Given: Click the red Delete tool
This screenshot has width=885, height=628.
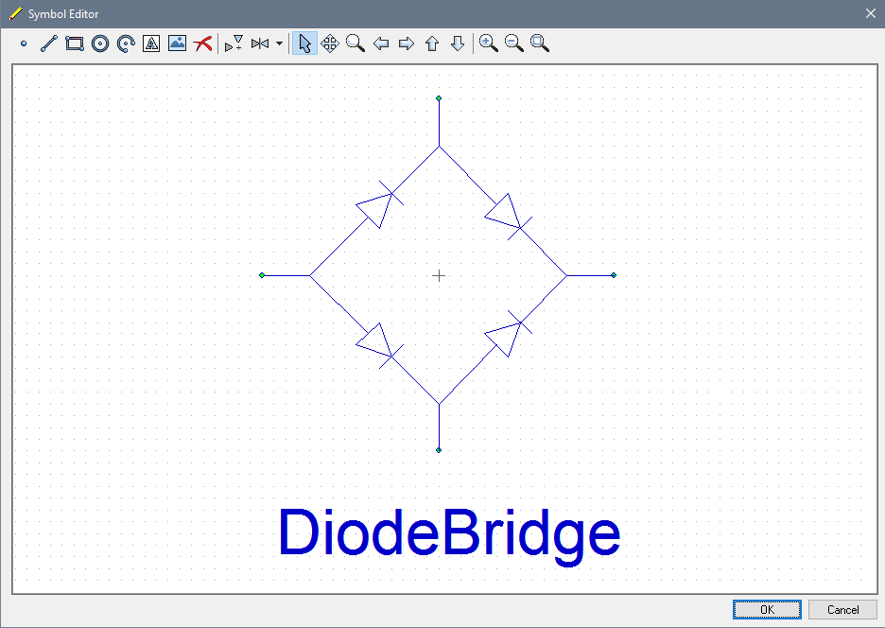Looking at the screenshot, I should (202, 44).
